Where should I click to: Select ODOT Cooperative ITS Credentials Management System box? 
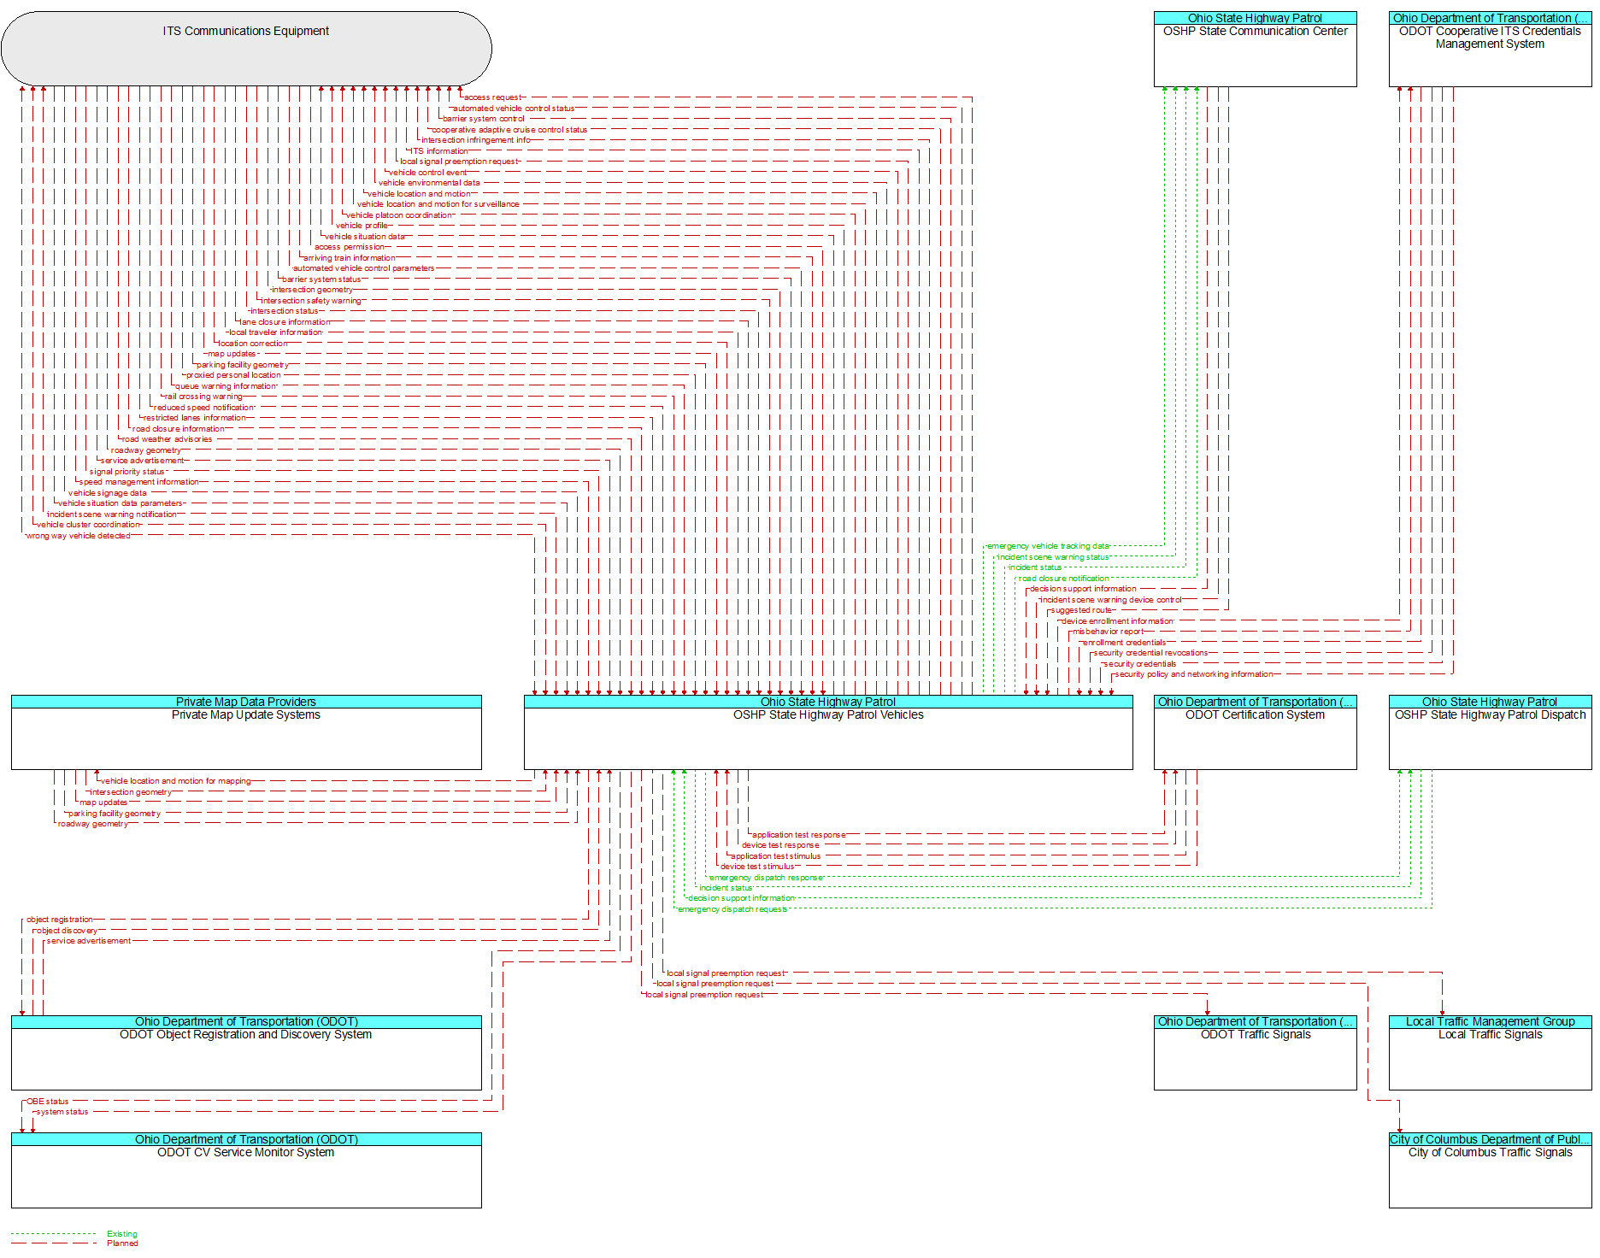pos(1490,49)
